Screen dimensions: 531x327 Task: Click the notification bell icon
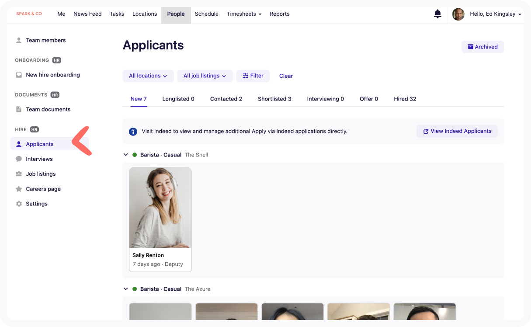click(437, 14)
